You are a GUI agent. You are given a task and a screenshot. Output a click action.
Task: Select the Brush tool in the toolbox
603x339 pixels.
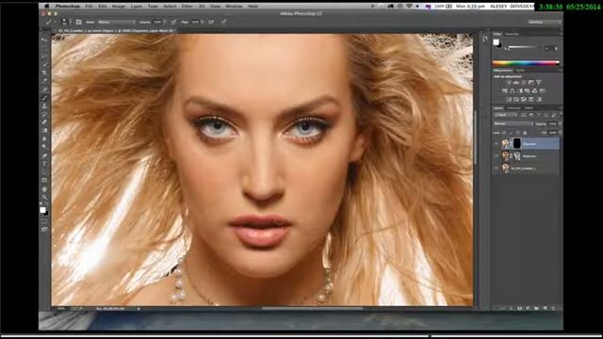pos(44,98)
